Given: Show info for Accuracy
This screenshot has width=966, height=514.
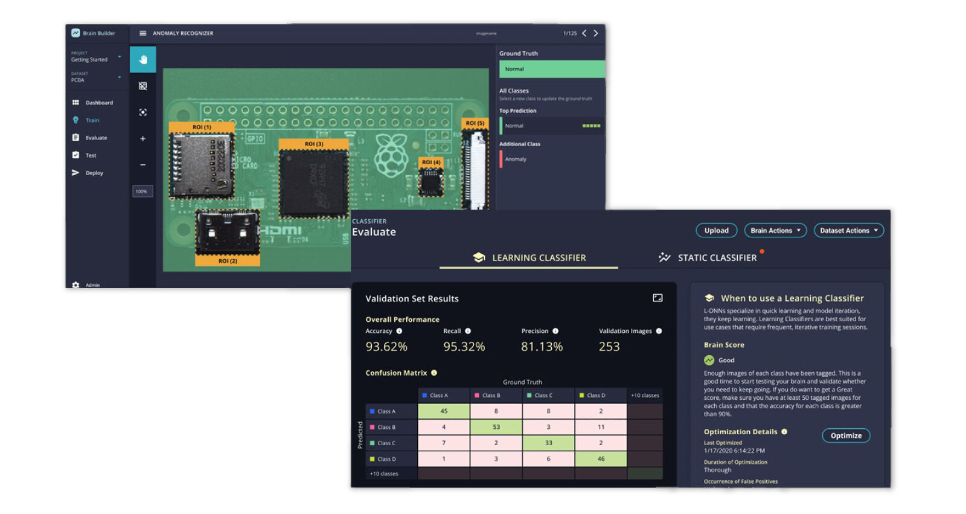Looking at the screenshot, I should click(x=399, y=331).
